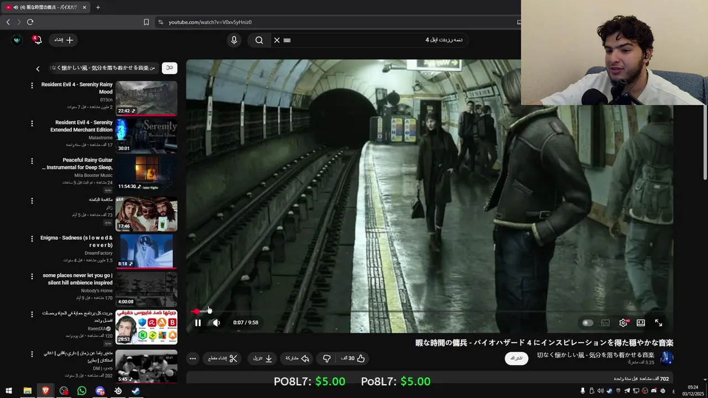Click the download button below the video
This screenshot has height=398, width=708.
[263, 358]
